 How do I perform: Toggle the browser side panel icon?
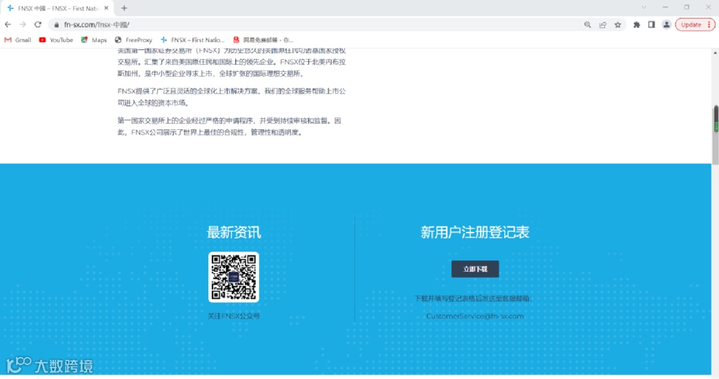[651, 25]
